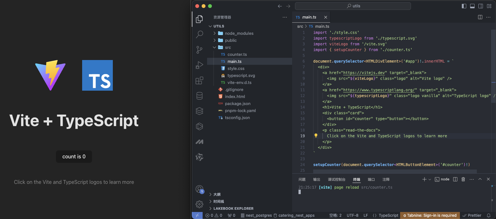Switch to the 注释 comments tab
496x219 pixels.
tap(386, 179)
